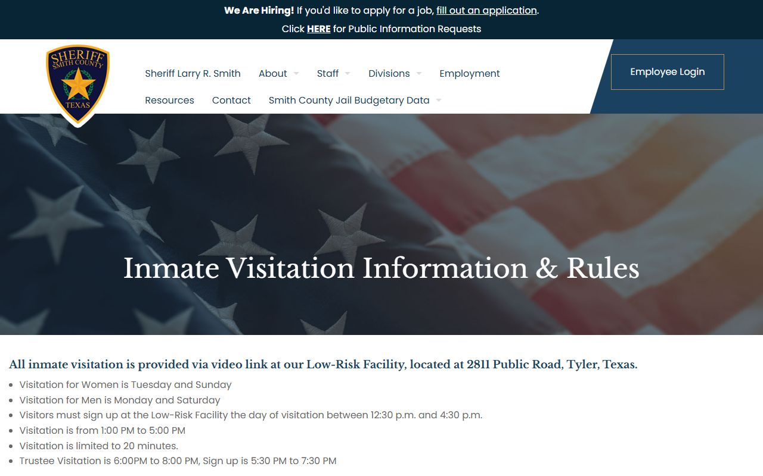Click the visitor sign up time line
Screen dimensions: 763x476
pyautogui.click(x=251, y=415)
